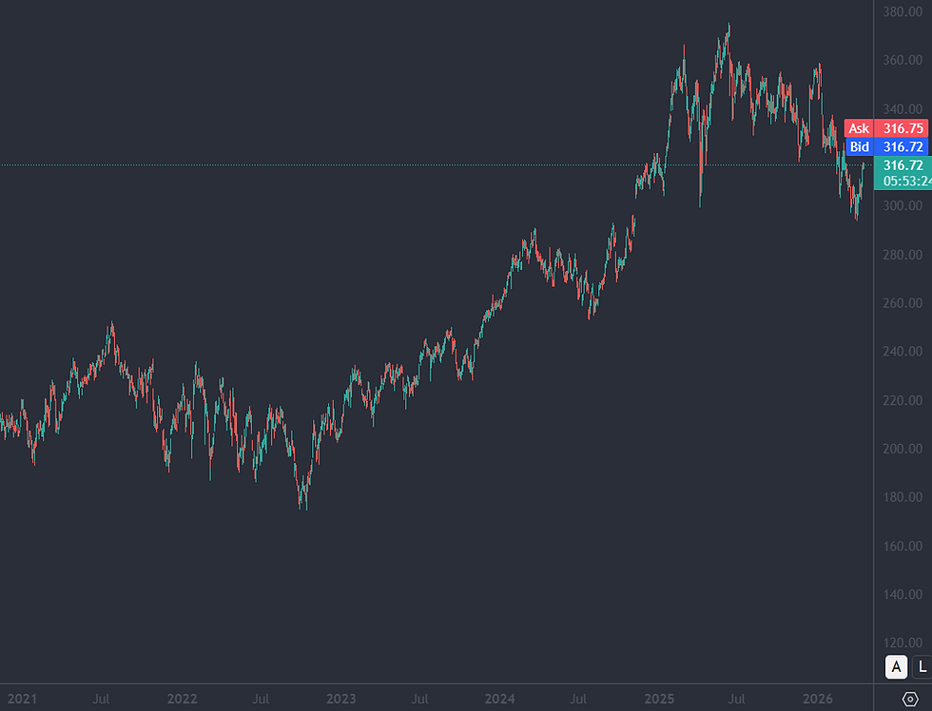
Task: Click the Jul label between 2024 and 2025
Action: tap(578, 700)
